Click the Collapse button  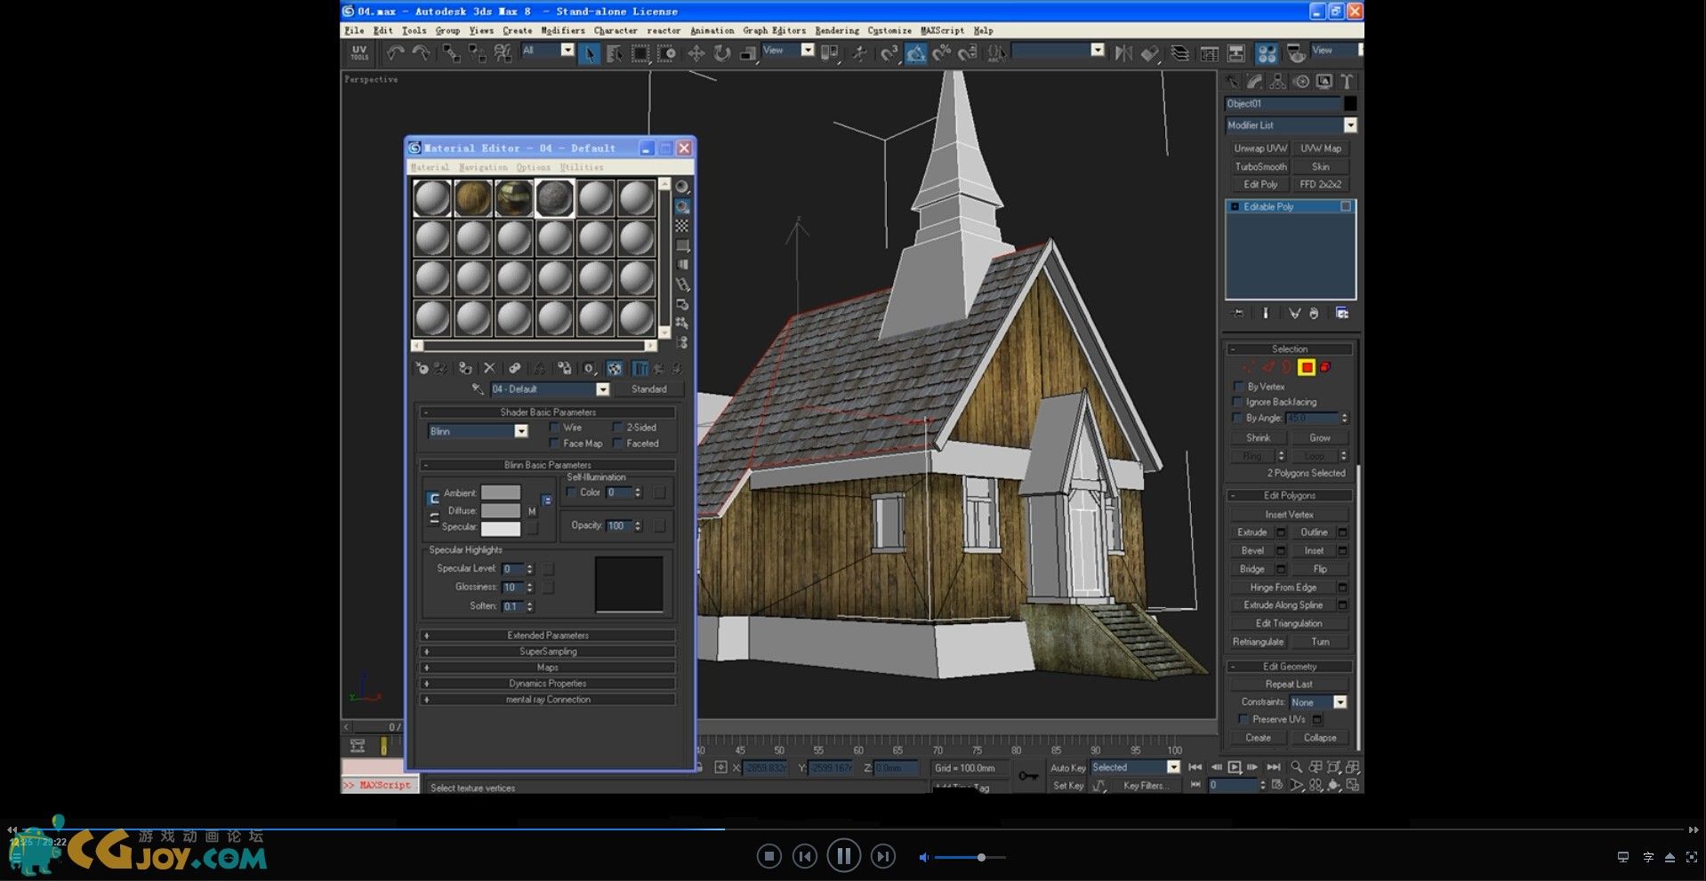[1320, 738]
